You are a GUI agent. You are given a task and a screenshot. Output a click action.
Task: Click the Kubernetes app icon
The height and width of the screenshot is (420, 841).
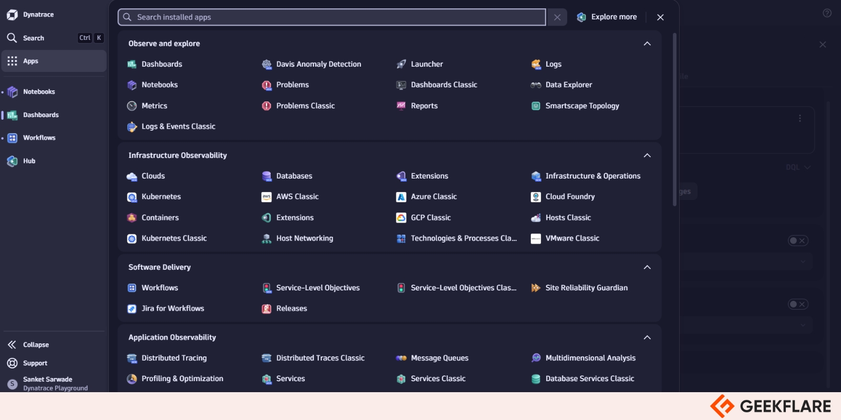(x=132, y=197)
